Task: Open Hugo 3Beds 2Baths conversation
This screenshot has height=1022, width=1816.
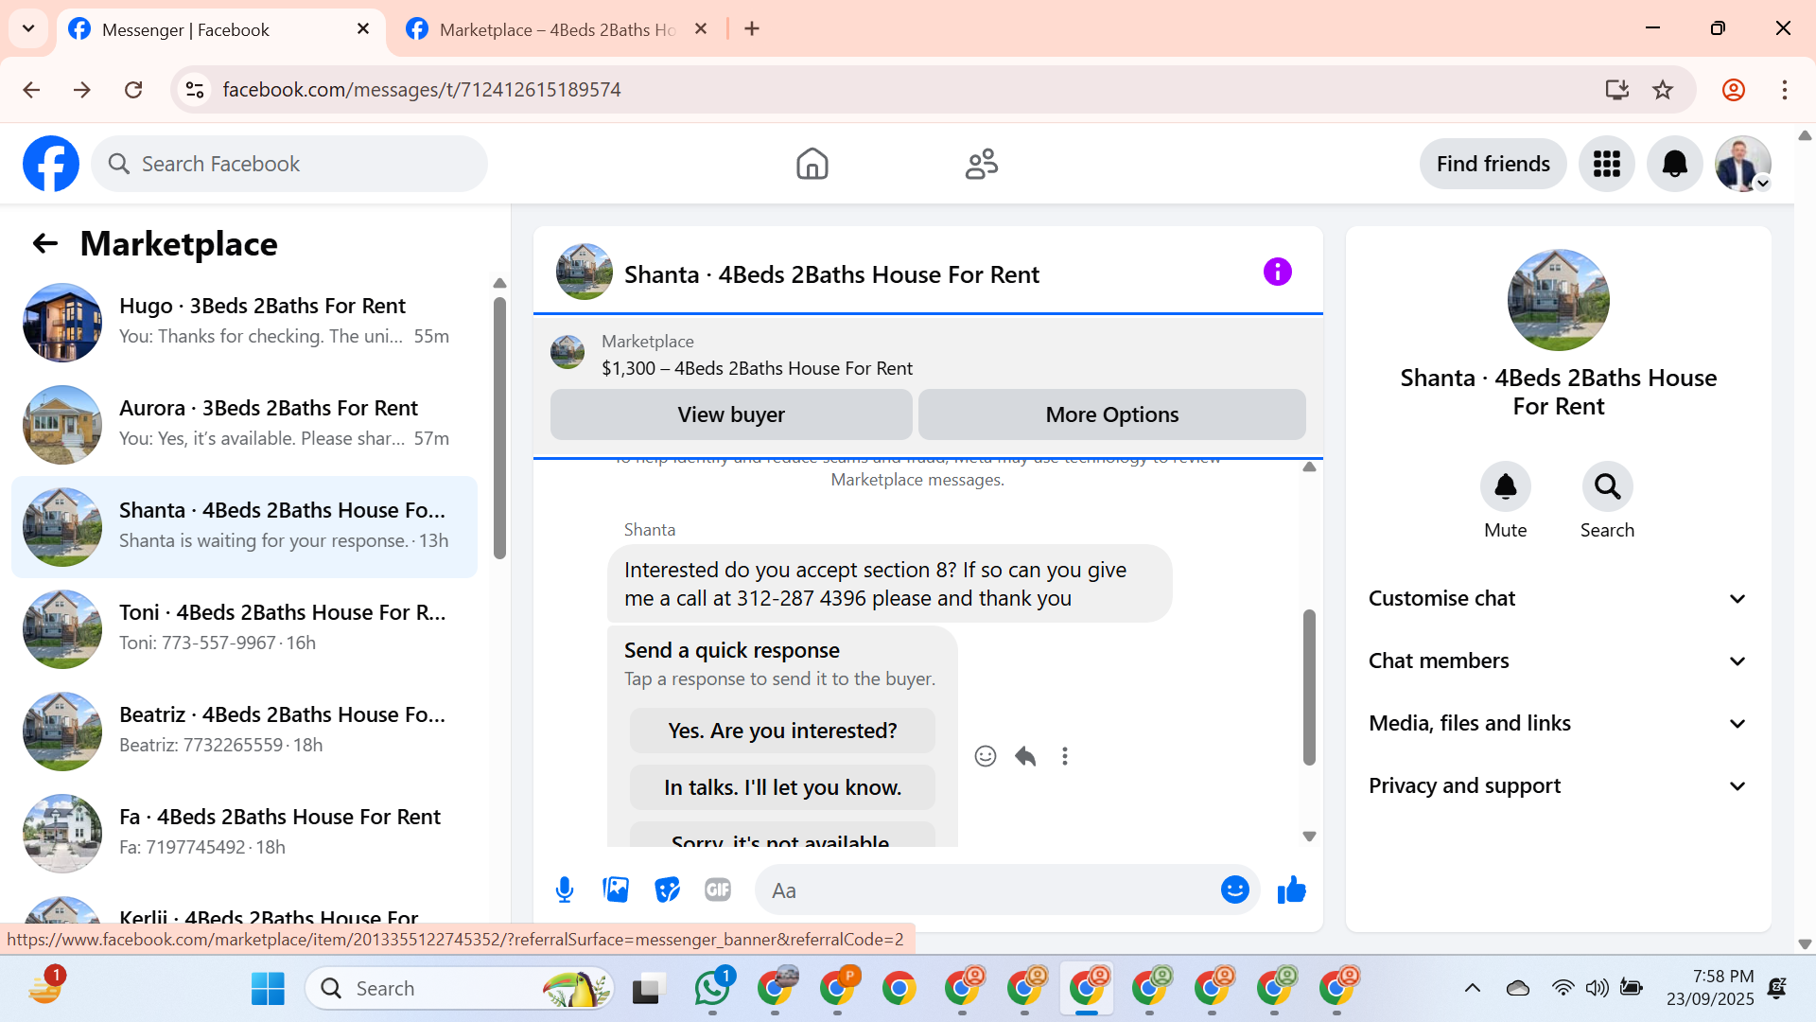Action: [x=244, y=322]
